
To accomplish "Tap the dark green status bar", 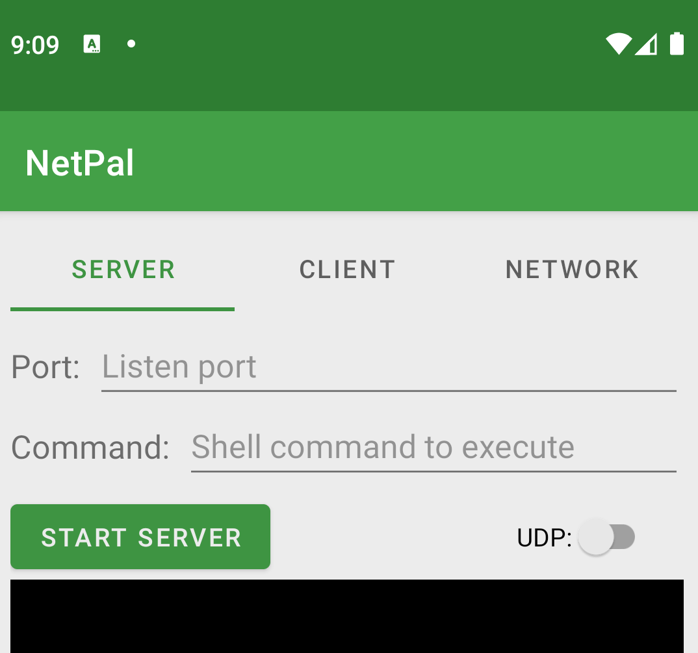I will pyautogui.click(x=349, y=56).
